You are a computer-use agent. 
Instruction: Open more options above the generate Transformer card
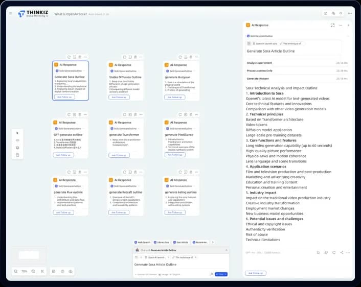[141, 114]
